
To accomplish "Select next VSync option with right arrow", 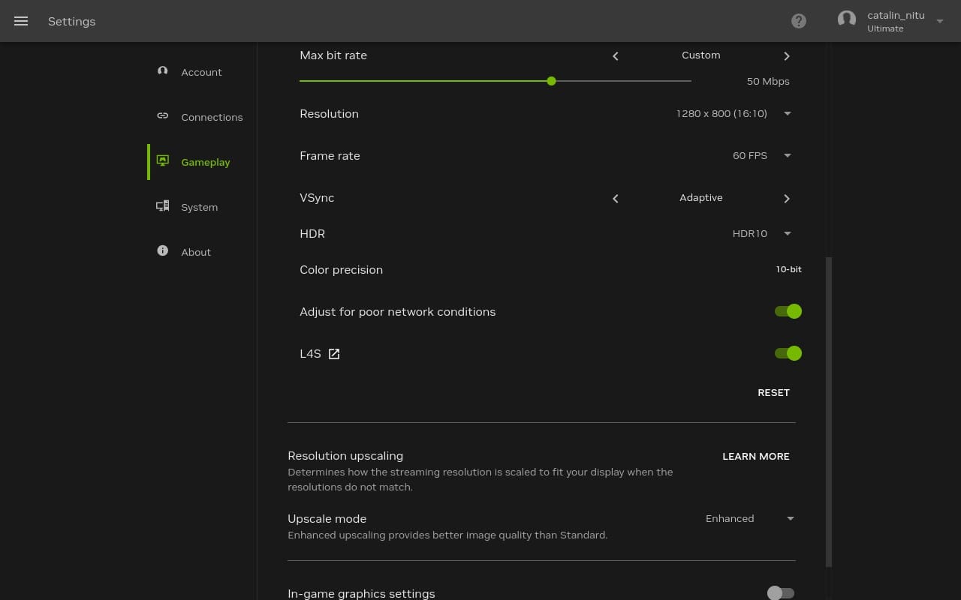I will (786, 199).
